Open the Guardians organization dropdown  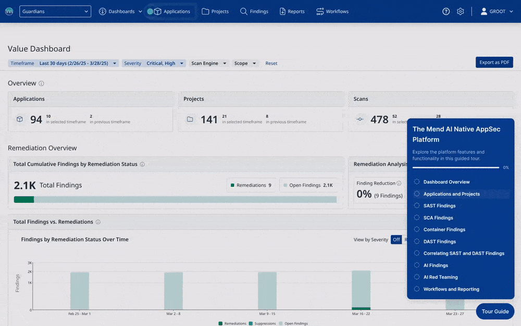point(55,11)
